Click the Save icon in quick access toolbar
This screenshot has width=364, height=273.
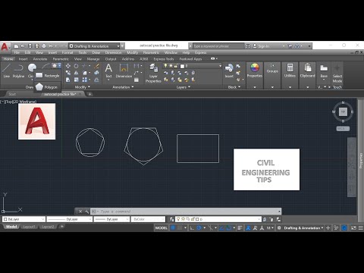30,46
